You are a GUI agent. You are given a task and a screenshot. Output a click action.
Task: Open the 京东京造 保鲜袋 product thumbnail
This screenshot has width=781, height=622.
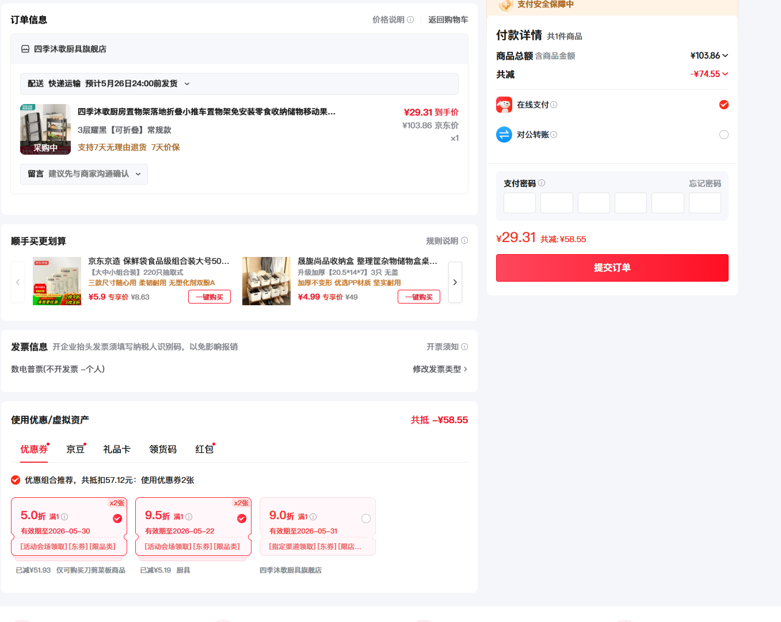[57, 281]
